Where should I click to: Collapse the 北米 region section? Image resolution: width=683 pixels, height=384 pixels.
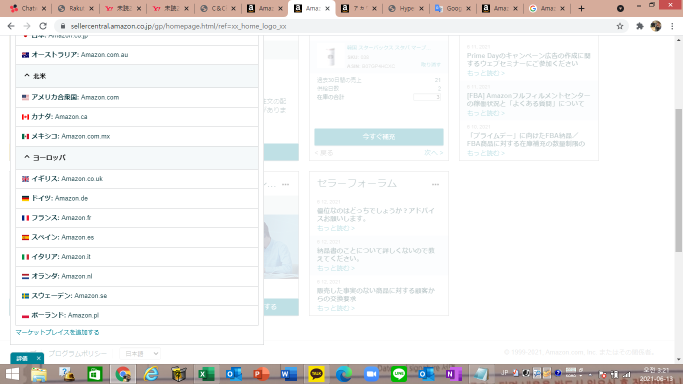pos(137,76)
